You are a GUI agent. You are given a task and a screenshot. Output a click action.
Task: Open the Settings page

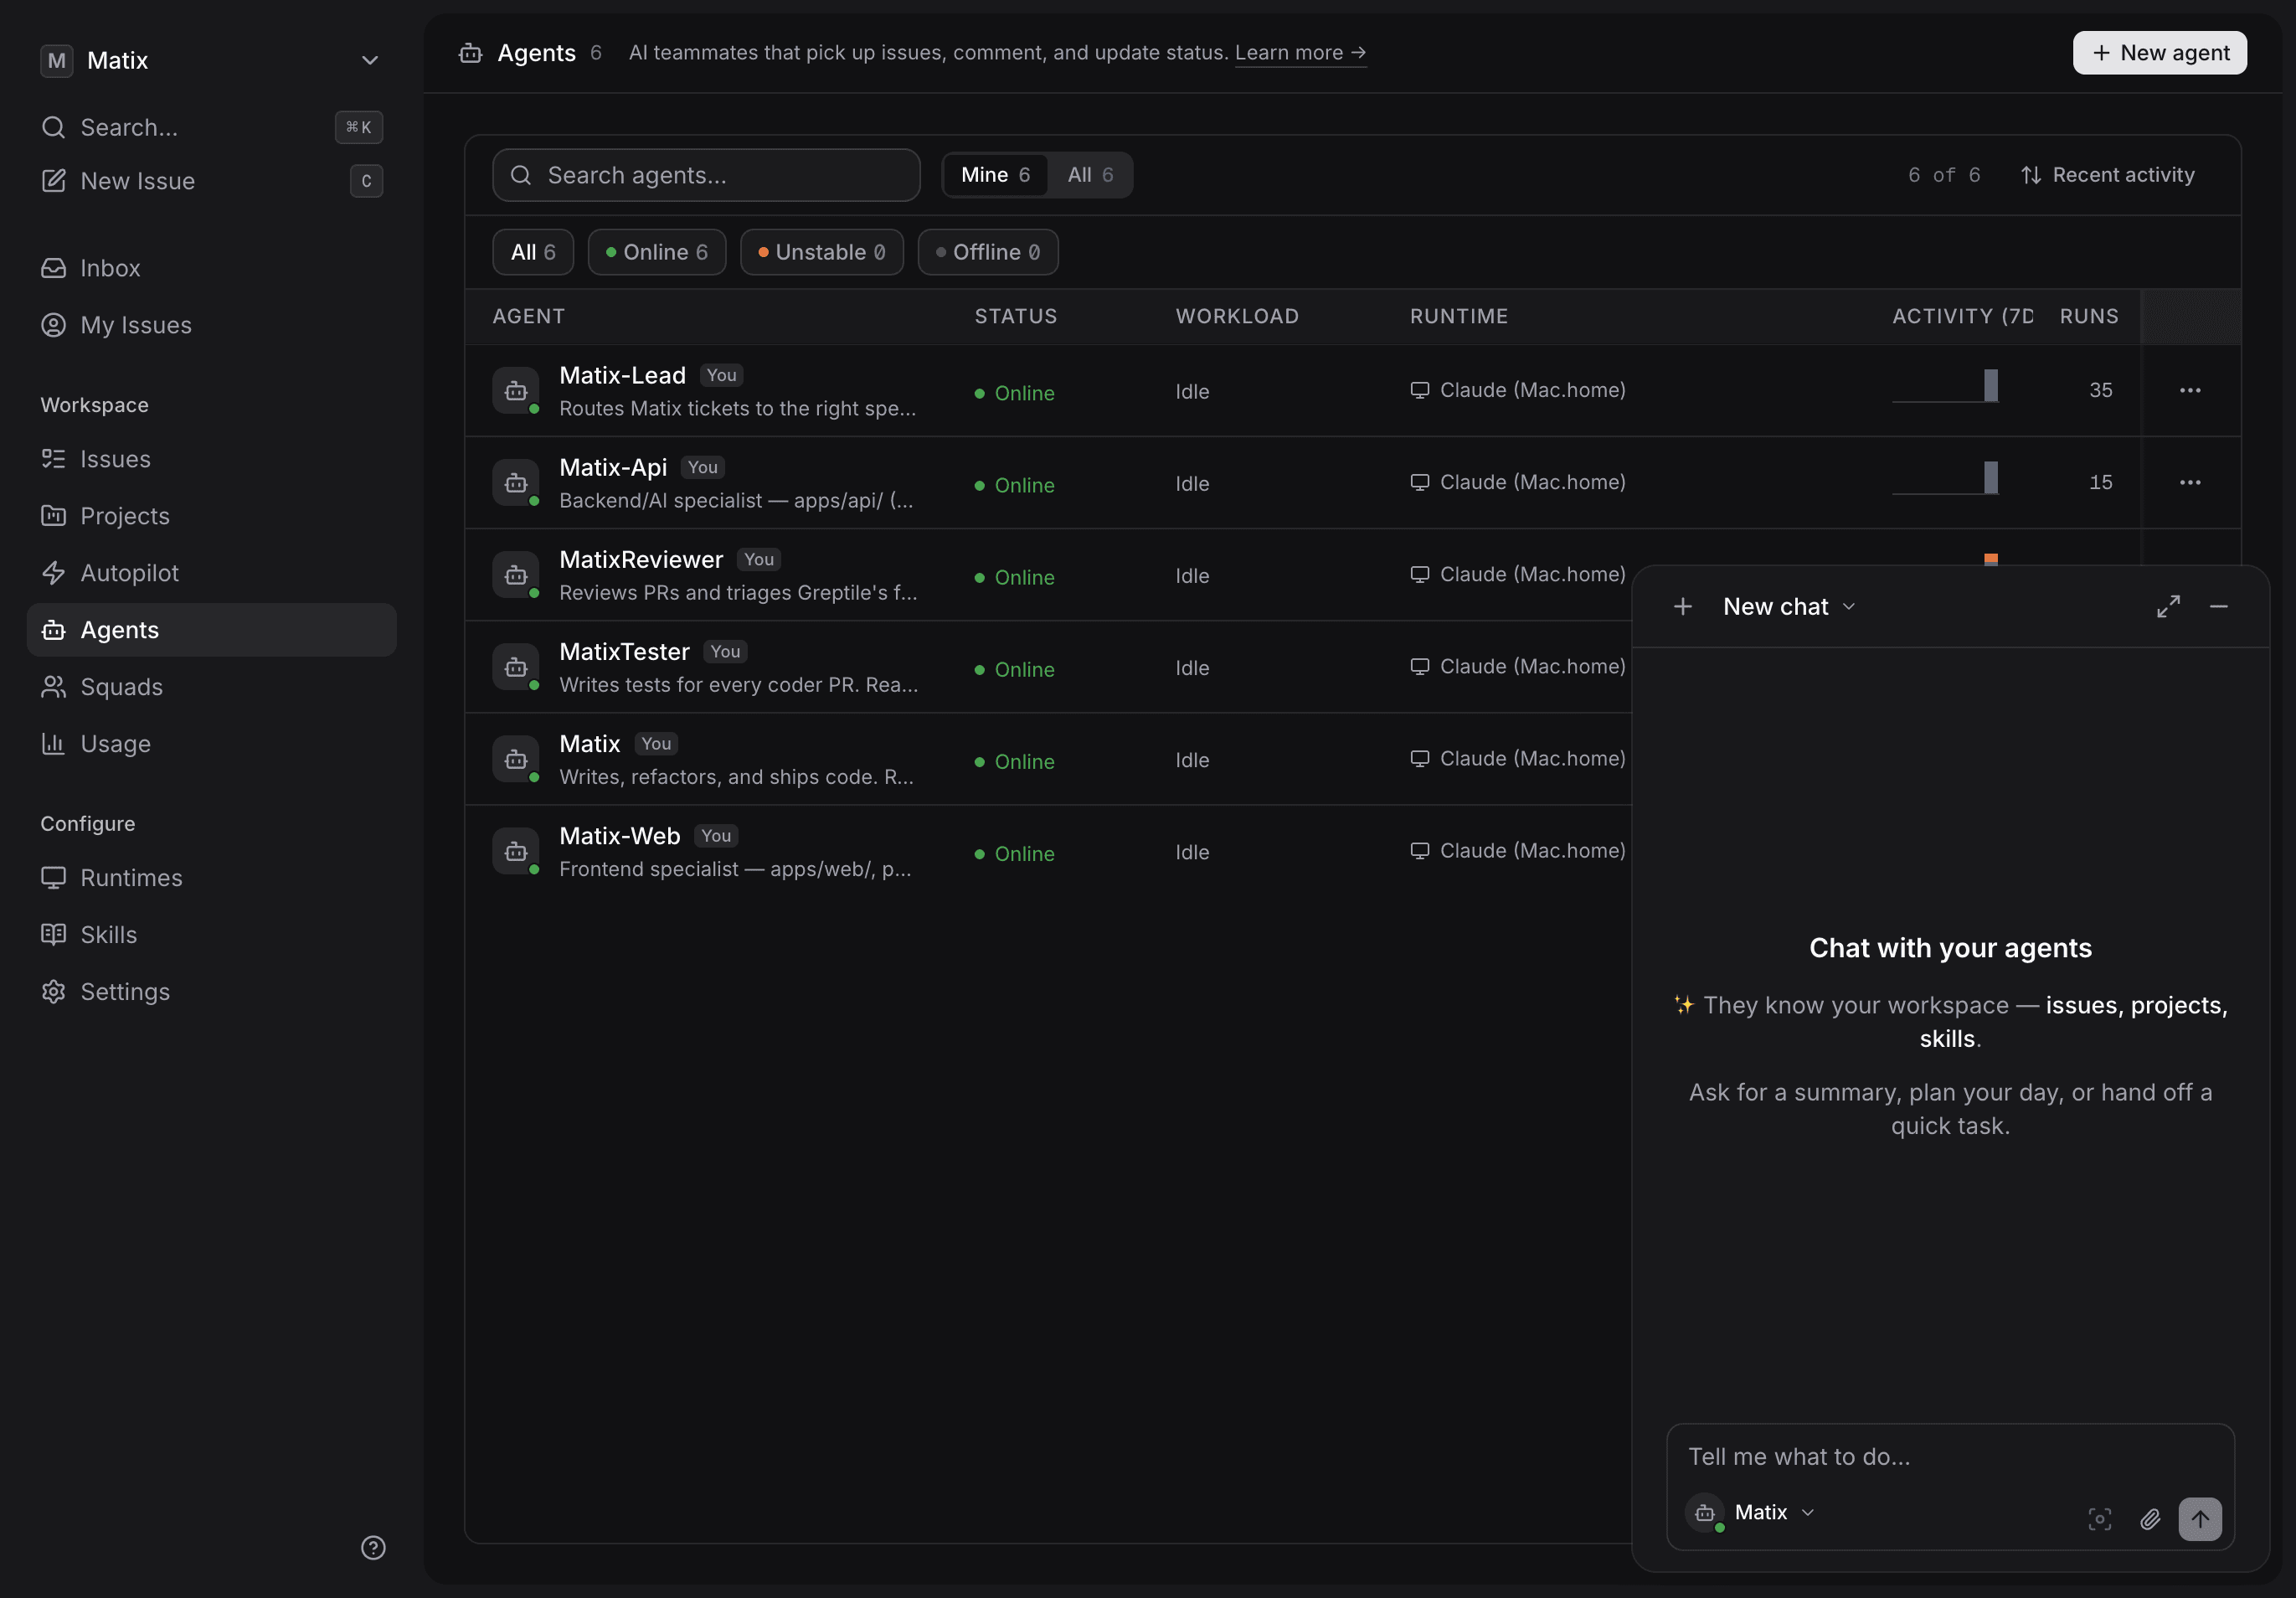tap(211, 992)
